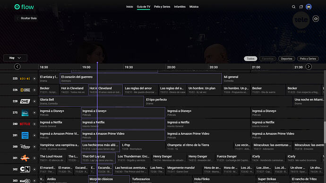
Task: Open Morphle clásicos program
Action: [x=109, y=180]
